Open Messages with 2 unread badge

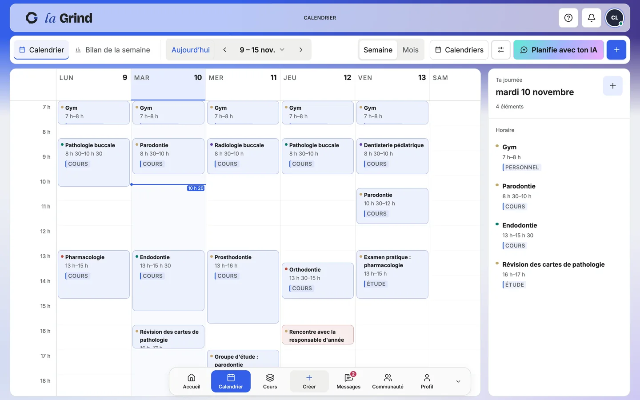pos(348,381)
